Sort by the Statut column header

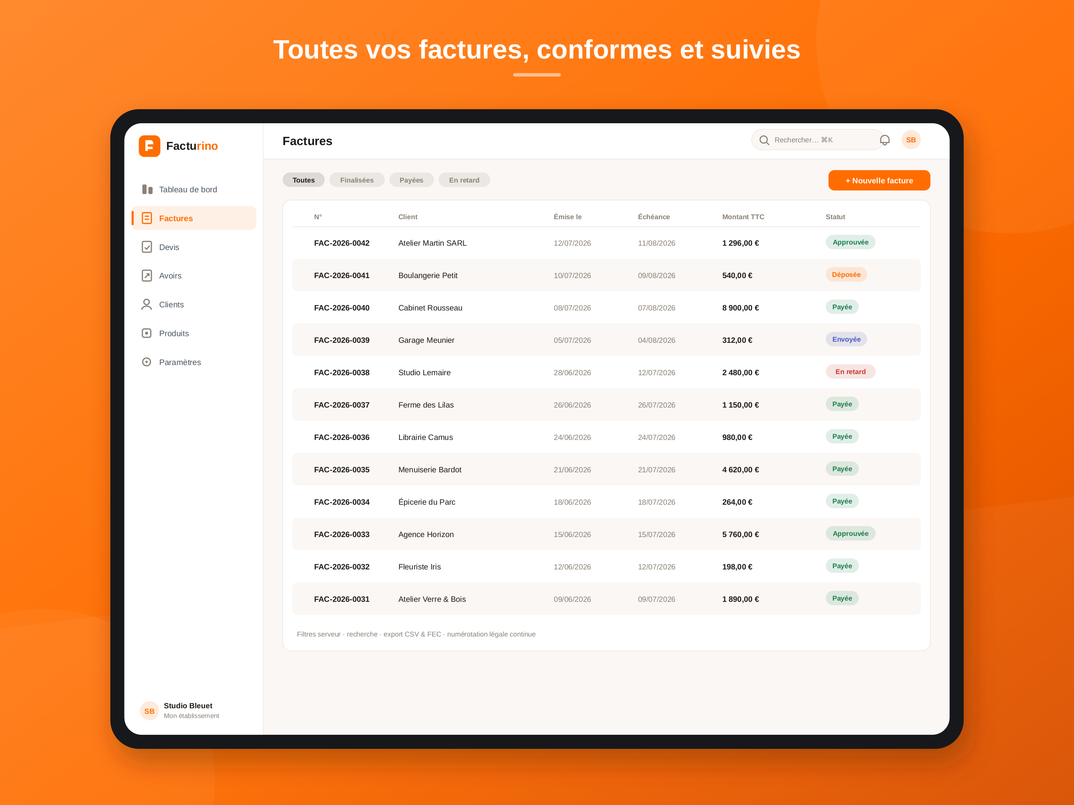click(x=835, y=217)
